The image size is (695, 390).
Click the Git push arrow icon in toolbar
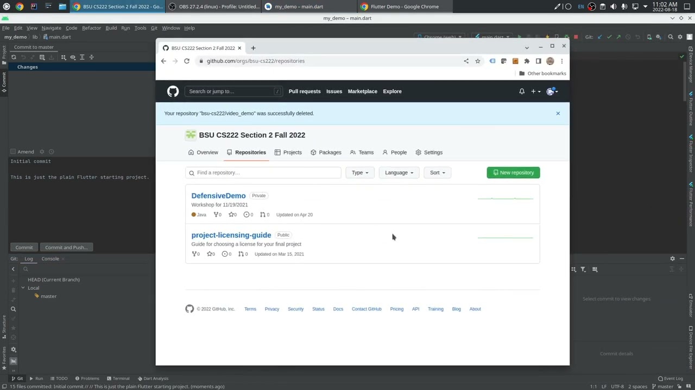pyautogui.click(x=618, y=37)
